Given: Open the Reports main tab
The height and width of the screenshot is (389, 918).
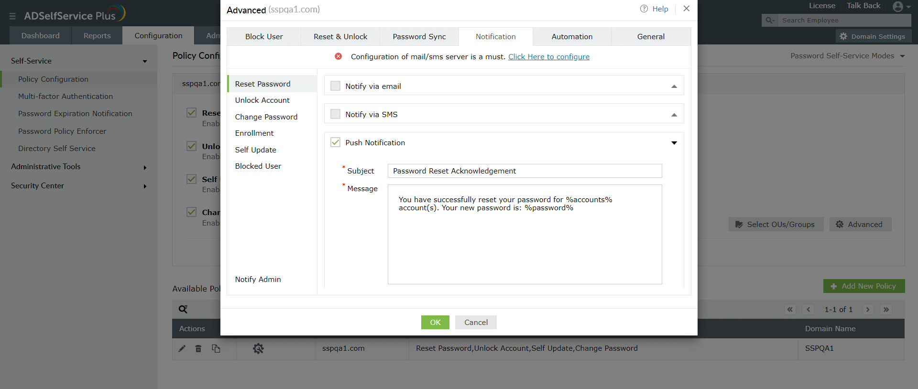Looking at the screenshot, I should pyautogui.click(x=97, y=35).
